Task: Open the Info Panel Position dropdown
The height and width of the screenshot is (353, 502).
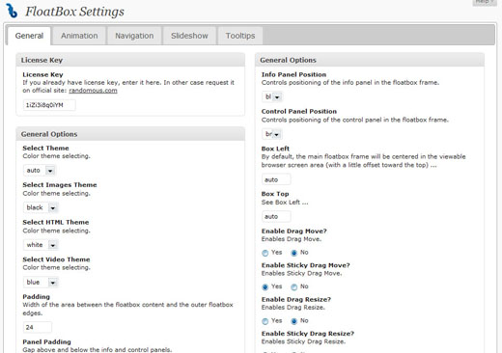Action: [272, 96]
